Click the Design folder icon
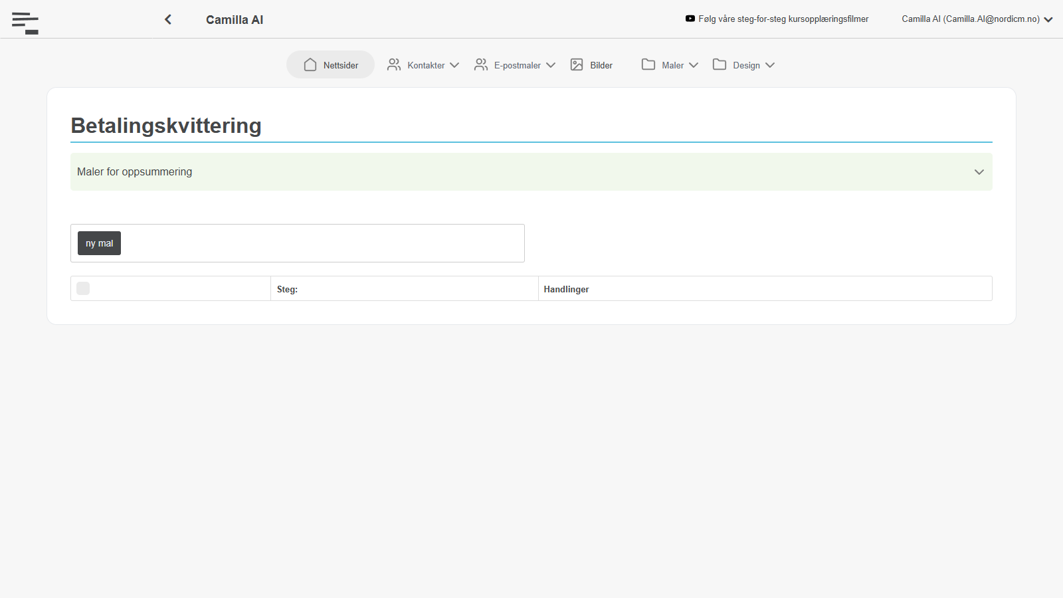1063x598 pixels. [720, 64]
